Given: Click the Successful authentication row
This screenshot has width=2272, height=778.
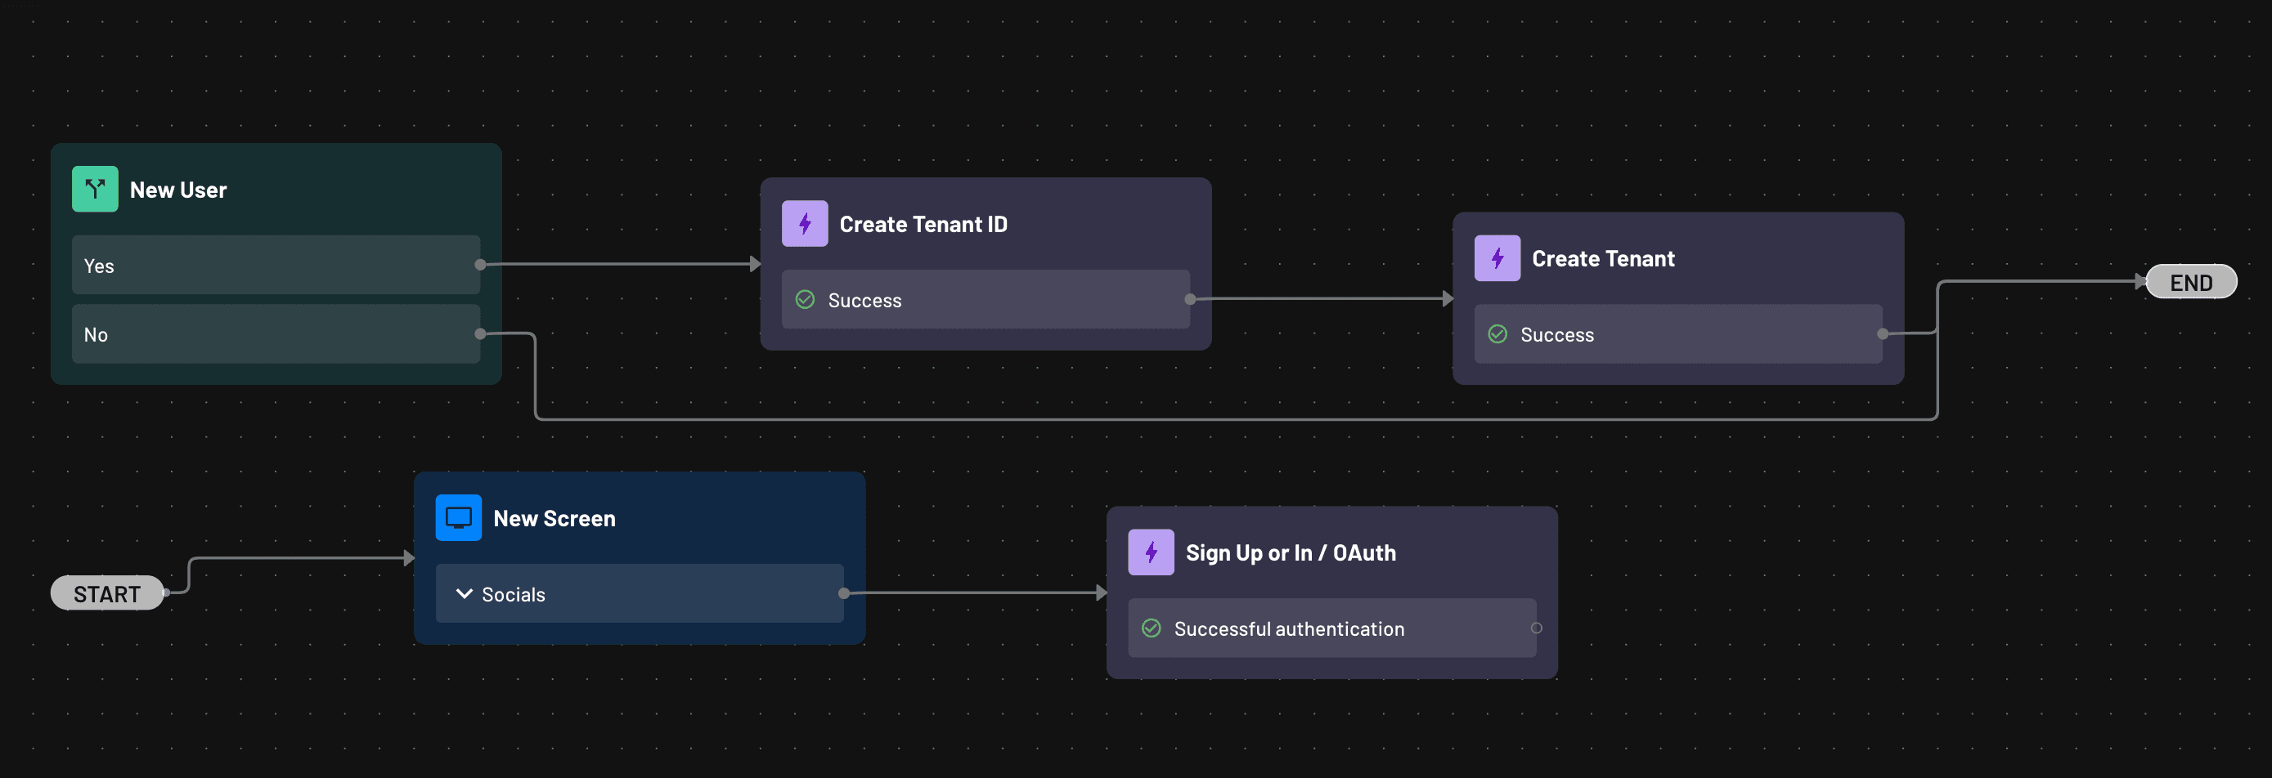Looking at the screenshot, I should [1331, 628].
